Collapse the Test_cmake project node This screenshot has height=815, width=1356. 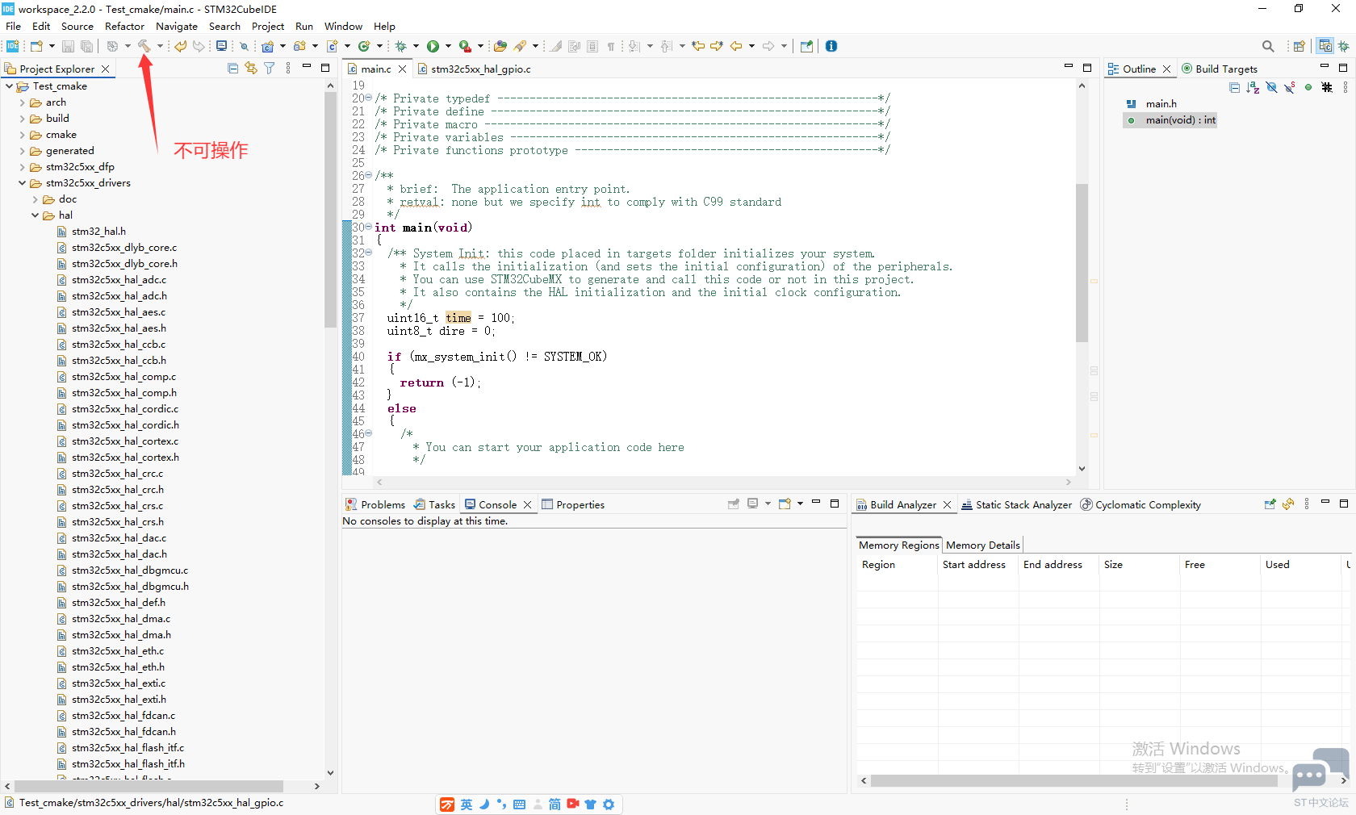pyautogui.click(x=10, y=86)
